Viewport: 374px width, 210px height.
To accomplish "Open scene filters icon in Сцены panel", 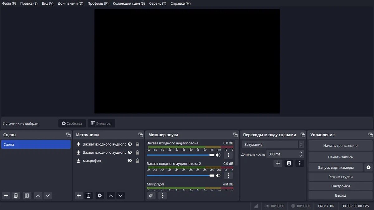I will coord(27,195).
